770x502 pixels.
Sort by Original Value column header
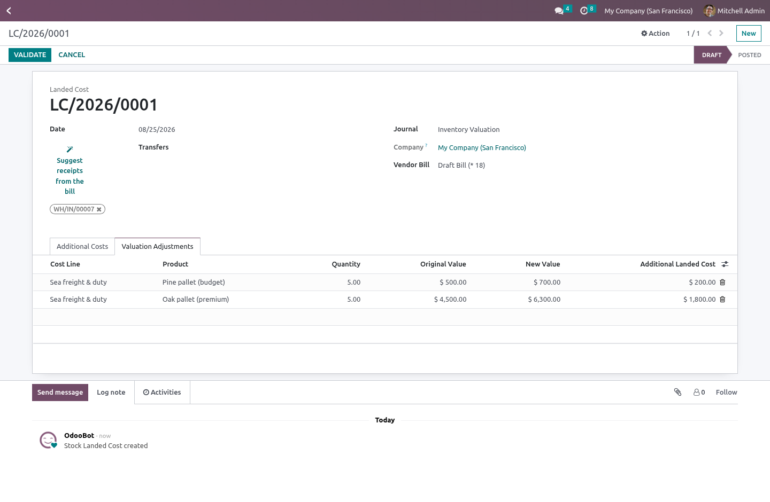pos(443,264)
